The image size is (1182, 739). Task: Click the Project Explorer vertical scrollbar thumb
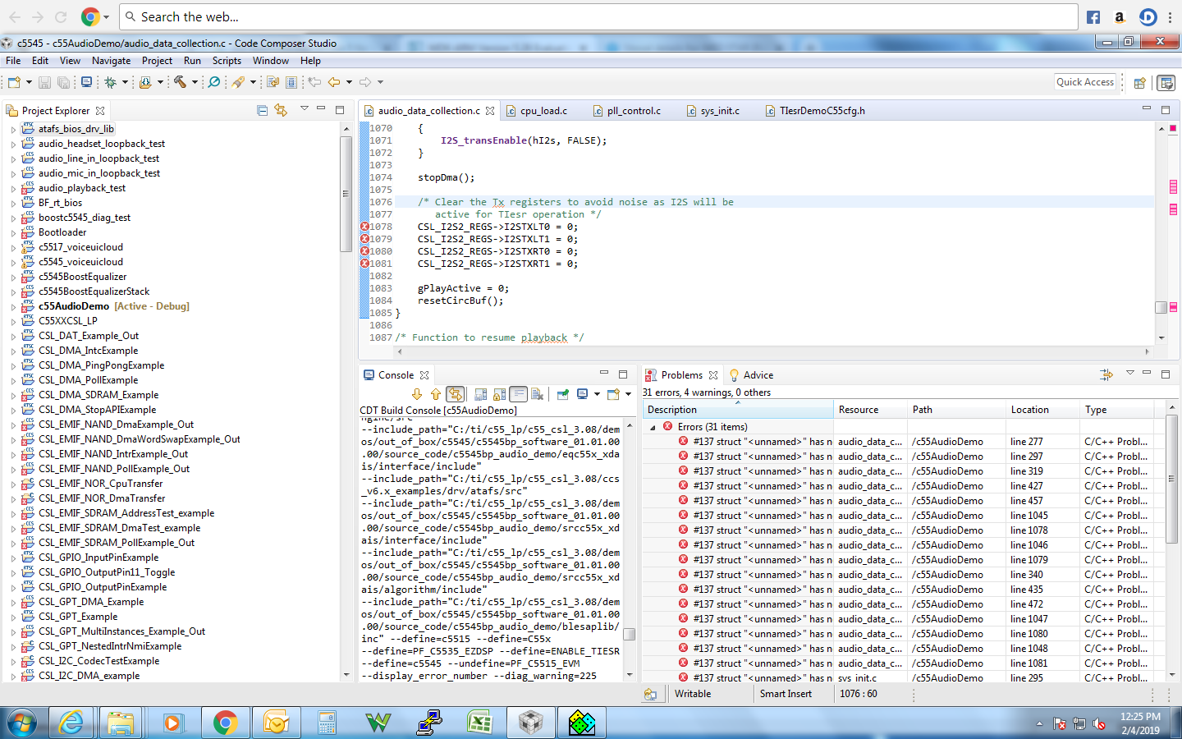tap(346, 194)
